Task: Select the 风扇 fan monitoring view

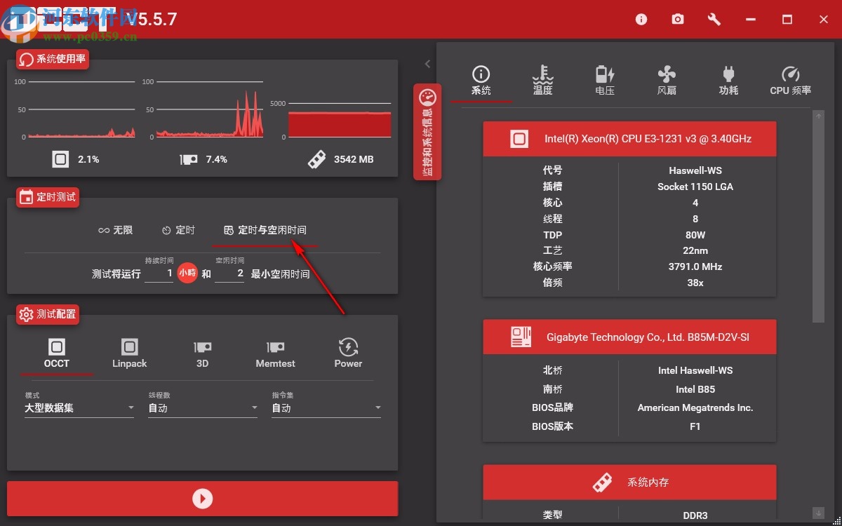Action: 666,79
